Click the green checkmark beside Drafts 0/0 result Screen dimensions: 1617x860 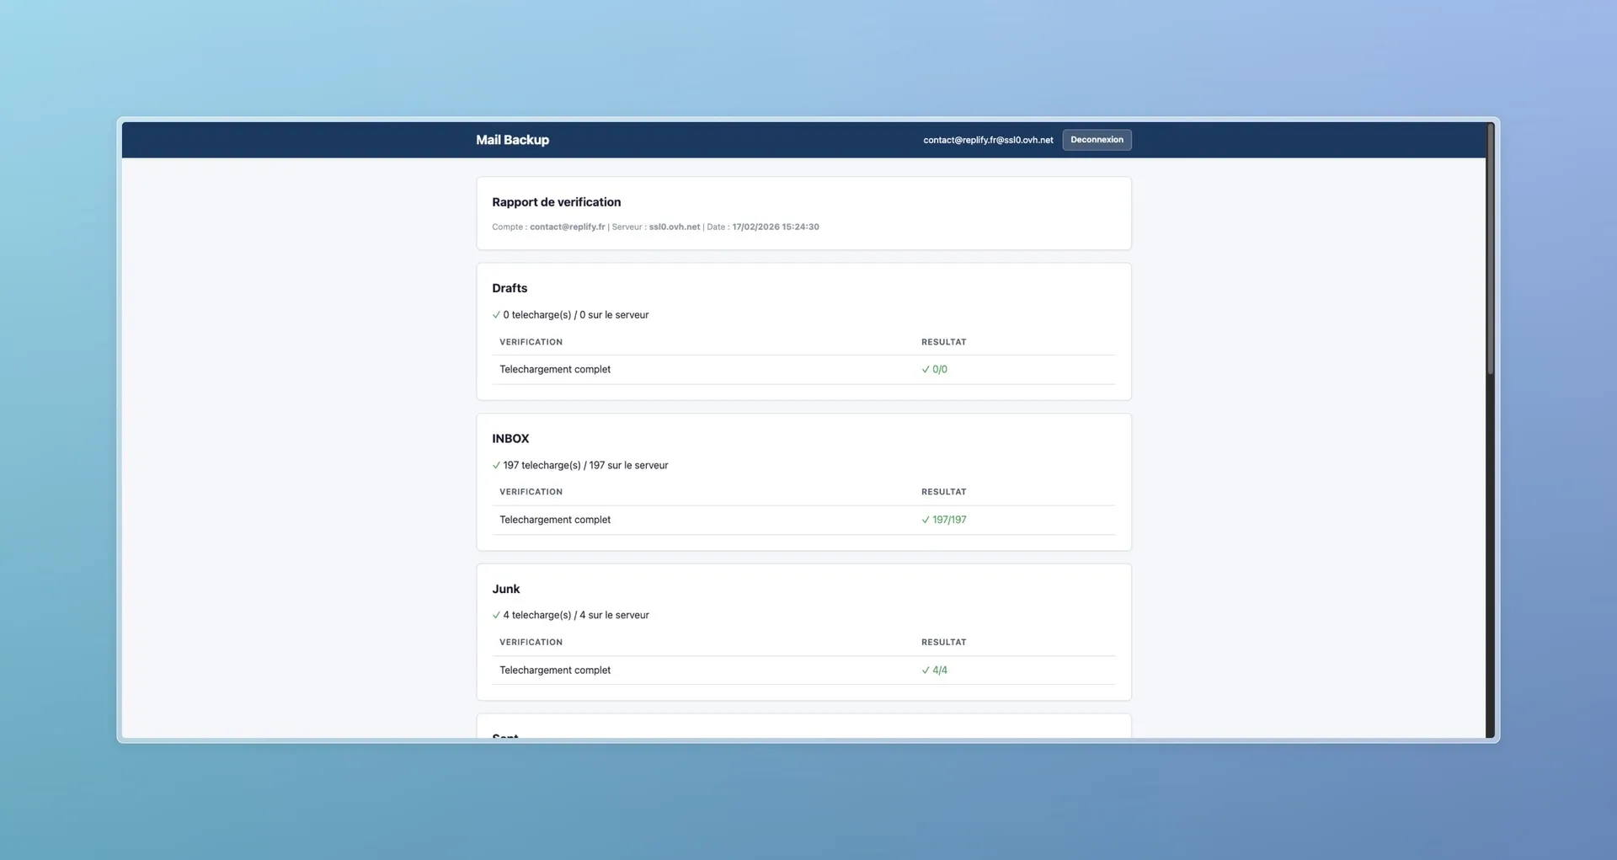click(x=926, y=370)
